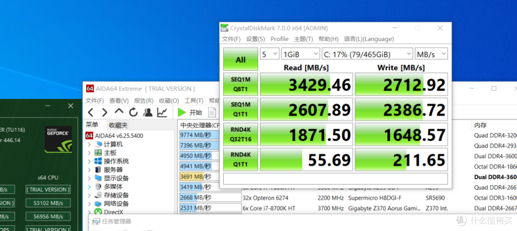Open AIDA64 工具(T) menu
517x231 pixels.
pos(194,101)
